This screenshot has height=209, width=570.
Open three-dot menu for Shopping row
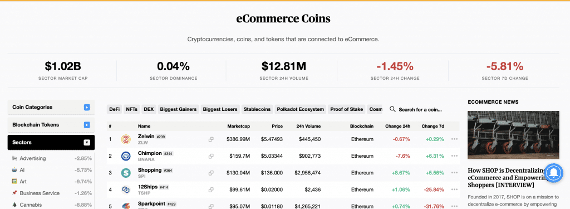point(454,173)
